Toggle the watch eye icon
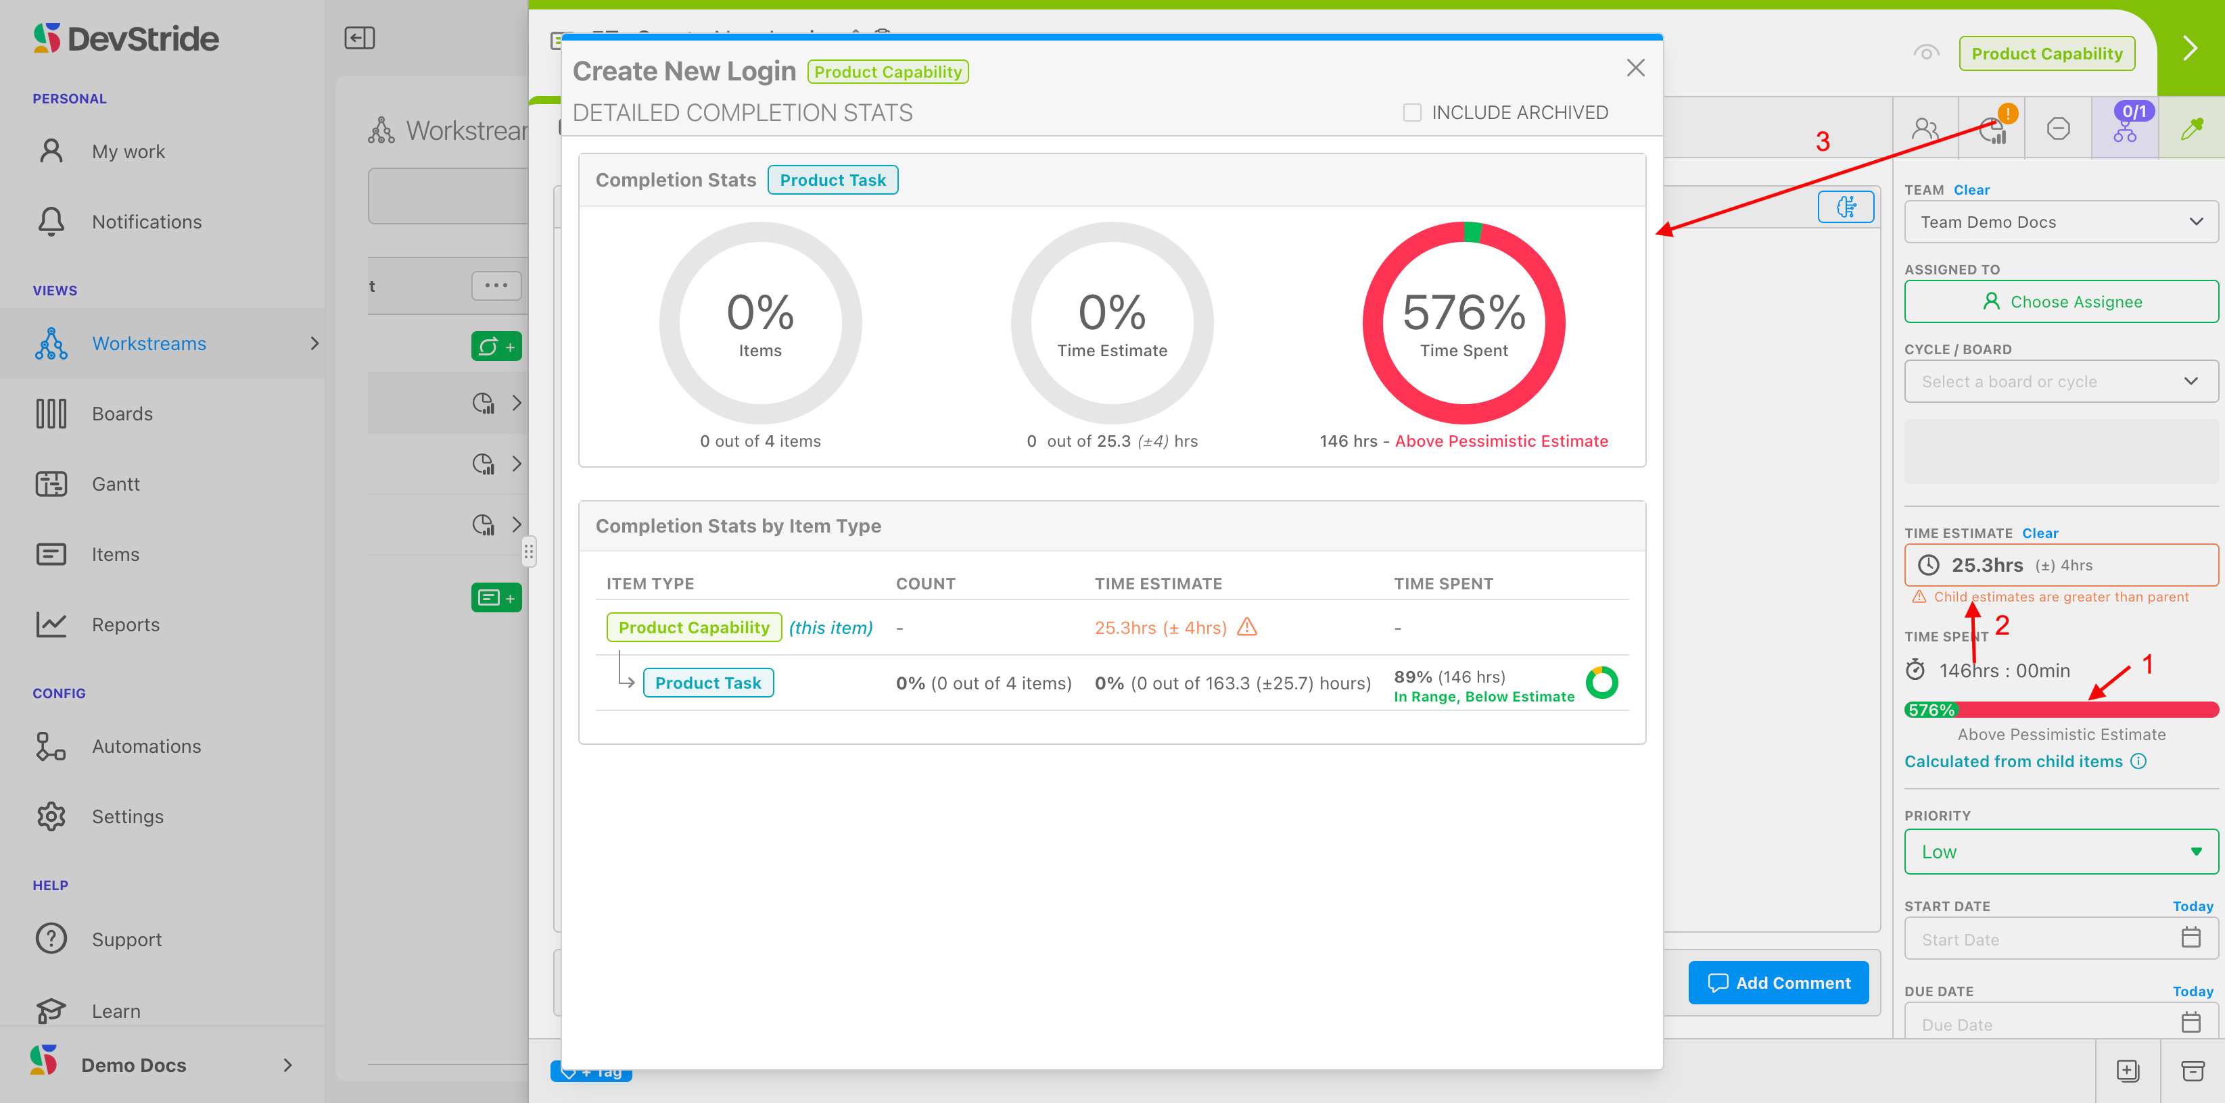Image resolution: width=2225 pixels, height=1103 pixels. click(1925, 53)
